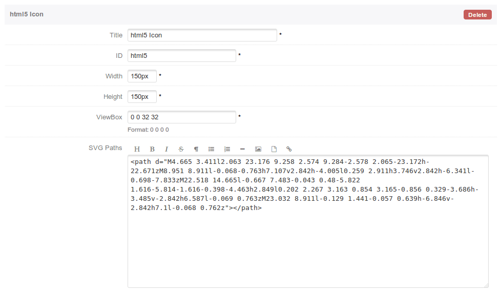Insert an ordered numbered list
This screenshot has height=293, width=500.
[227, 149]
